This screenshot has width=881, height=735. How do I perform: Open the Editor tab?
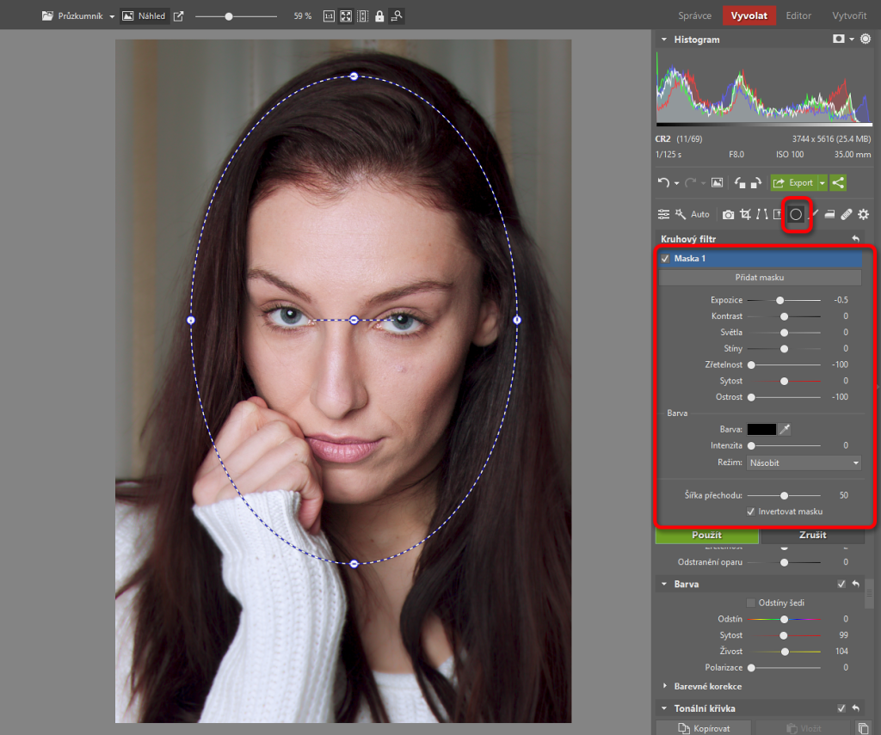798,15
